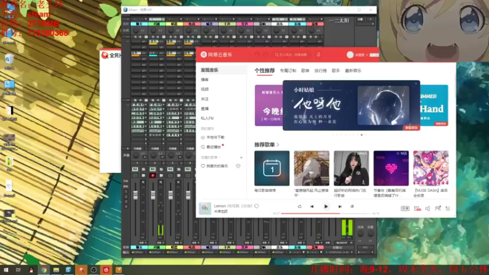The width and height of the screenshot is (489, 275).
Task: Toggle read automation on mixer channel 1
Action: [135, 169]
